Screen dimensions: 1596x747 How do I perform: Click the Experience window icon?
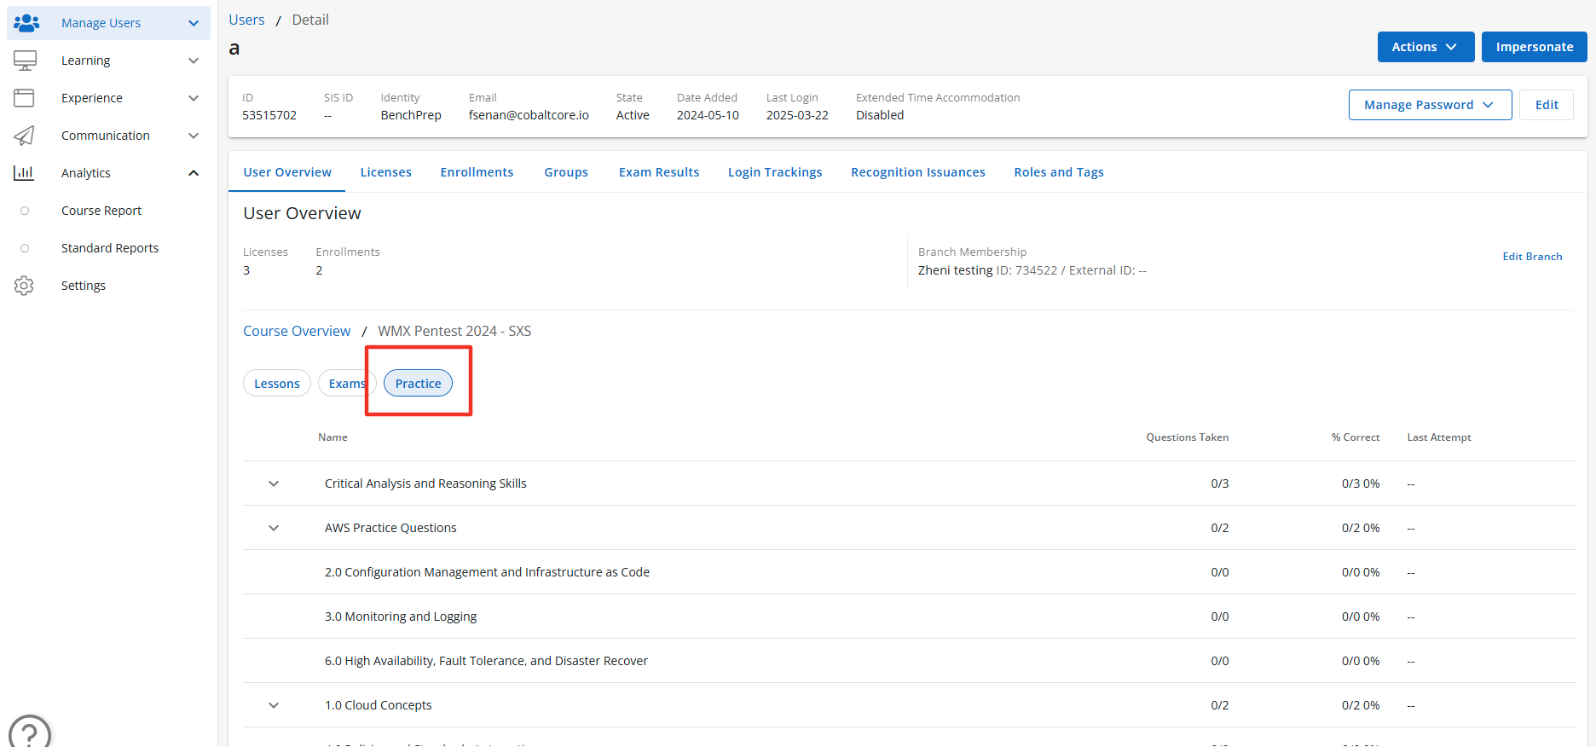tap(25, 98)
